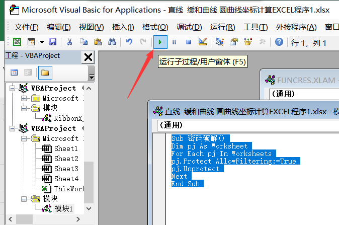Screen dimensions: 339x225
Task: Run Sub/UserForm with the green play button
Action: tap(160, 42)
